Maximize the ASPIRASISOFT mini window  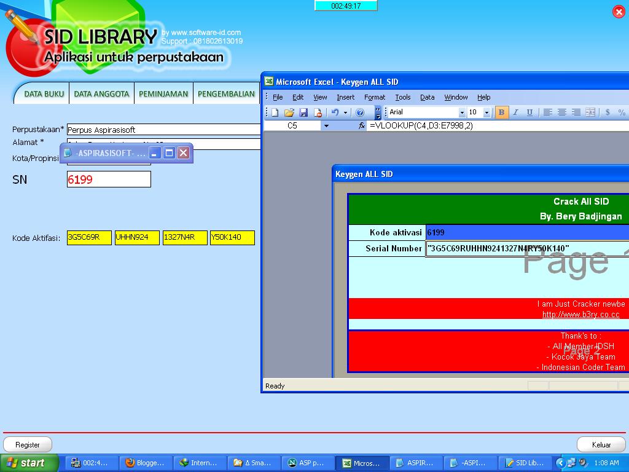pos(170,153)
